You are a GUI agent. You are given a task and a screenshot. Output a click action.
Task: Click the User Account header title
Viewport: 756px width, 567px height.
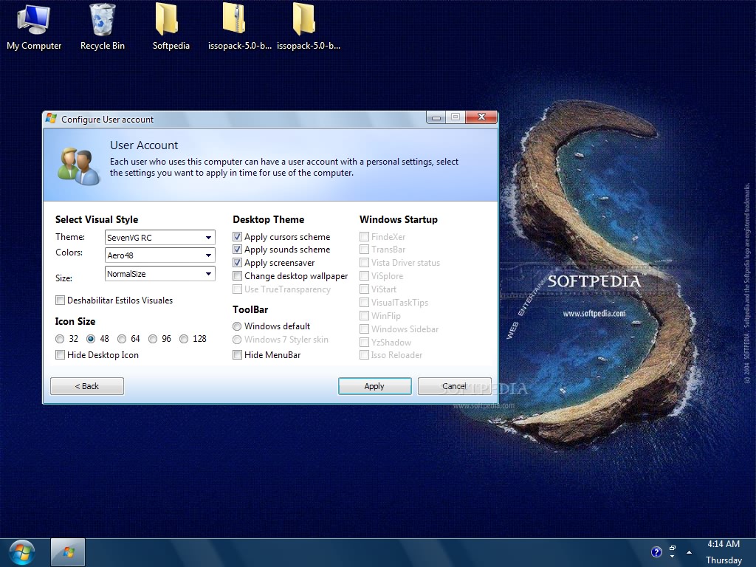click(144, 145)
